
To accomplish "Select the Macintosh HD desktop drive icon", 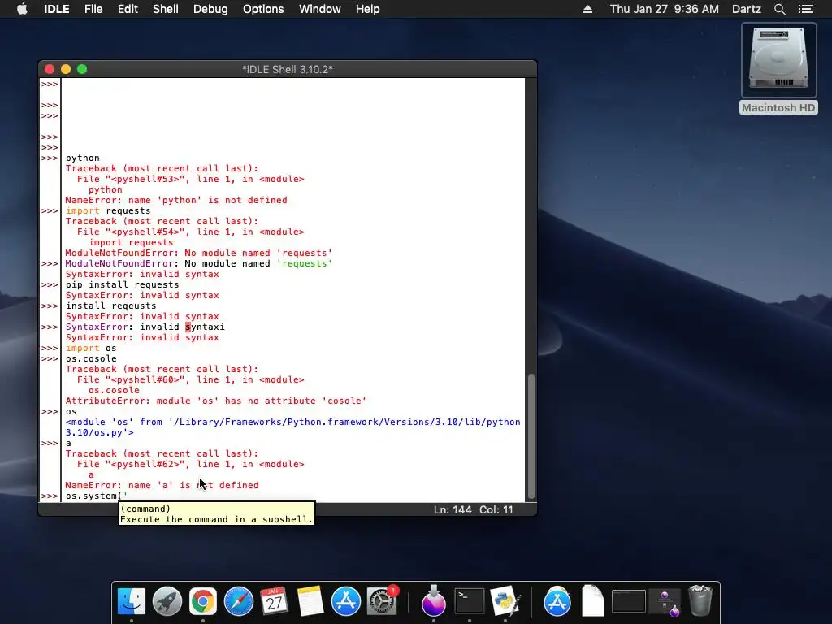I will (x=779, y=59).
